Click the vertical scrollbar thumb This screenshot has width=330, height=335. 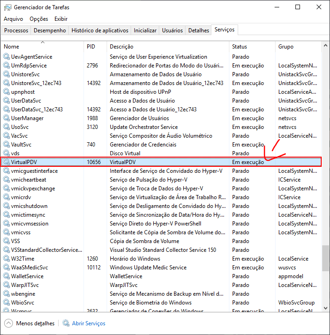[325, 258]
